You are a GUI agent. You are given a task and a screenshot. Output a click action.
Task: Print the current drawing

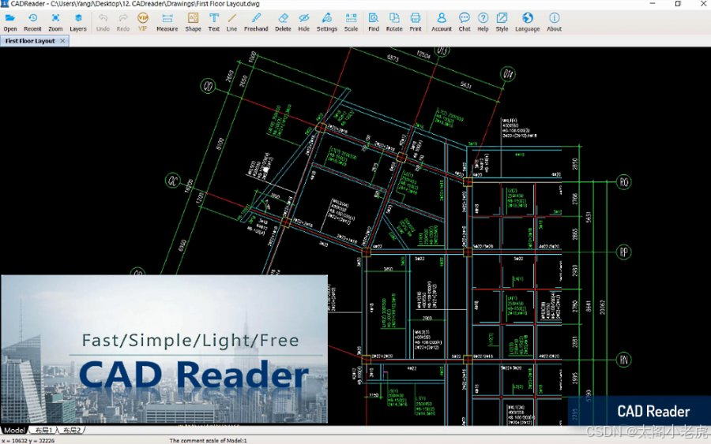coord(416,22)
